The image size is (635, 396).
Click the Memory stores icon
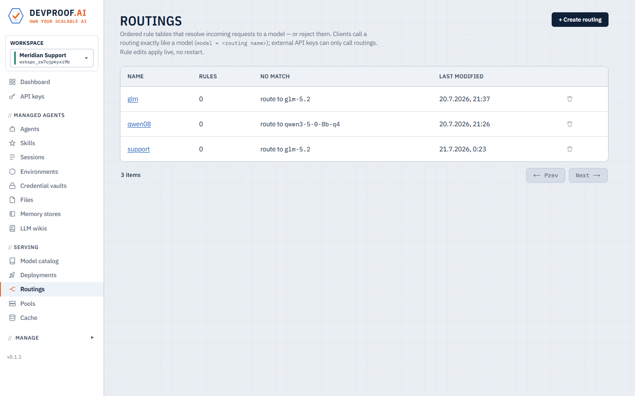pyautogui.click(x=12, y=214)
